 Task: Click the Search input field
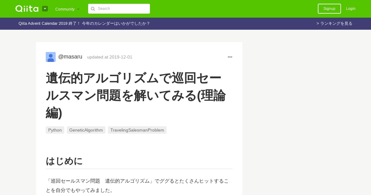pos(119,9)
